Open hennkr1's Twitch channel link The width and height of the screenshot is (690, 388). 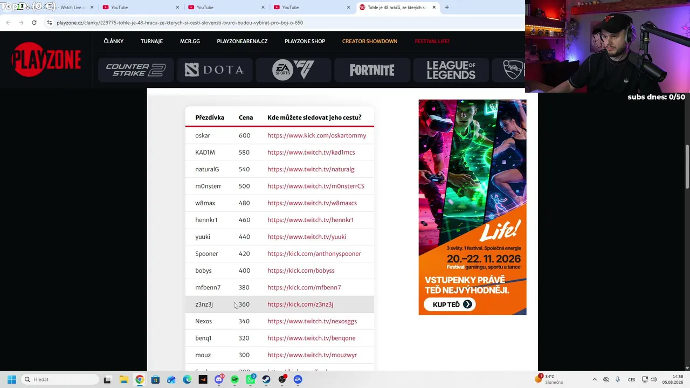[310, 220]
